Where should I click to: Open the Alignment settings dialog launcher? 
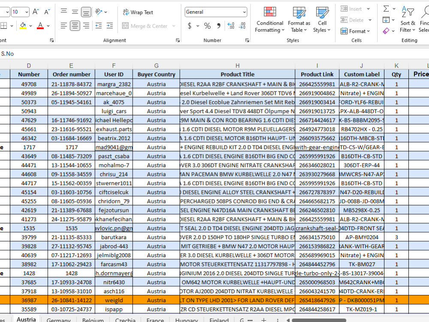(x=178, y=40)
